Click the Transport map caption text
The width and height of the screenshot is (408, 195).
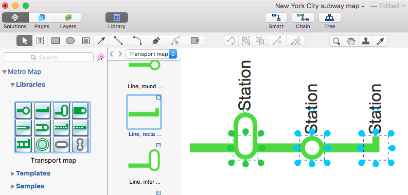click(x=54, y=161)
